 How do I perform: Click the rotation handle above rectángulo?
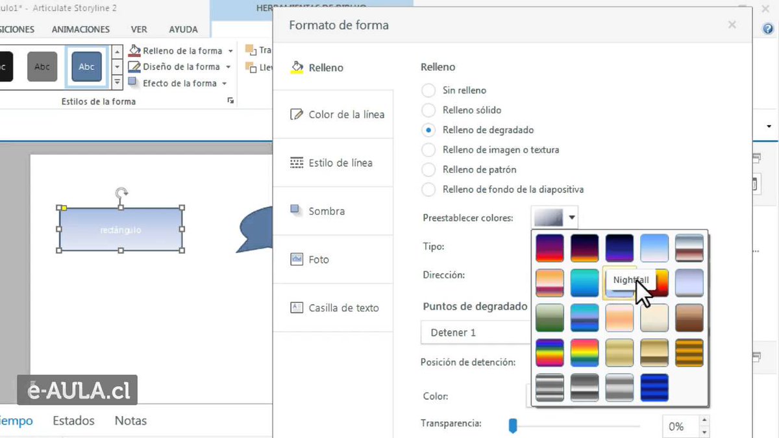pyautogui.click(x=121, y=193)
